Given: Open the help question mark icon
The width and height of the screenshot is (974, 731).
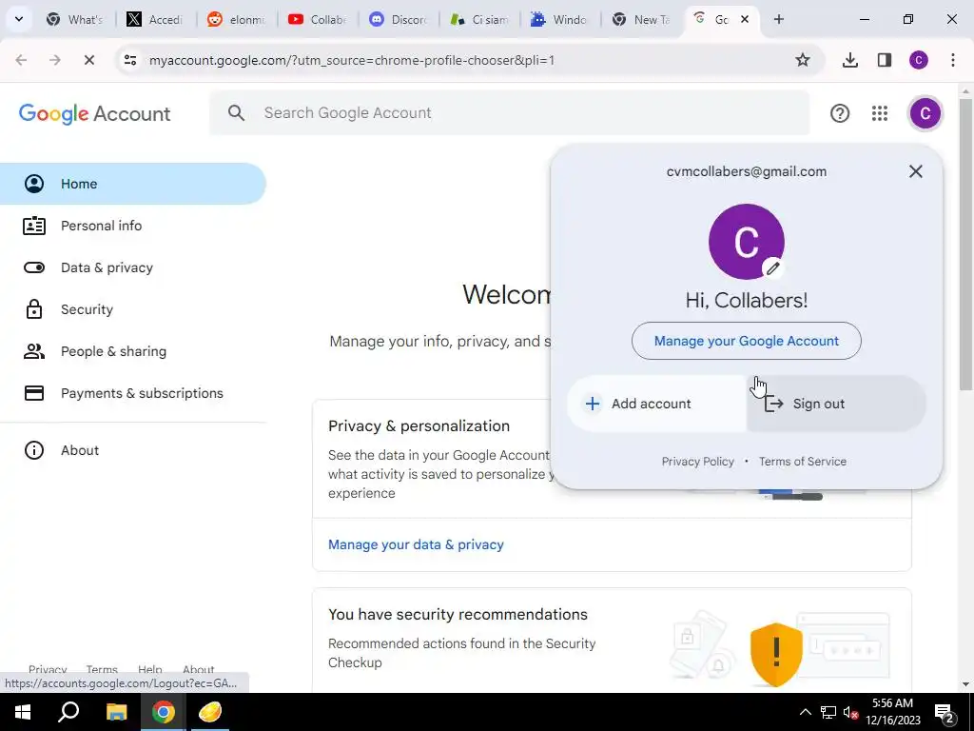Looking at the screenshot, I should pos(839,113).
